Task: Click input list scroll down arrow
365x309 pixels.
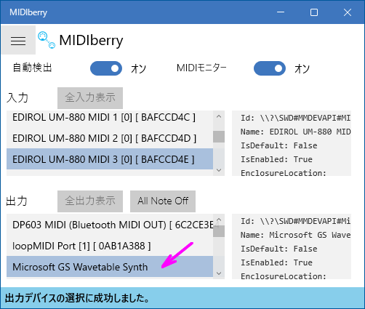Action: (x=219, y=170)
